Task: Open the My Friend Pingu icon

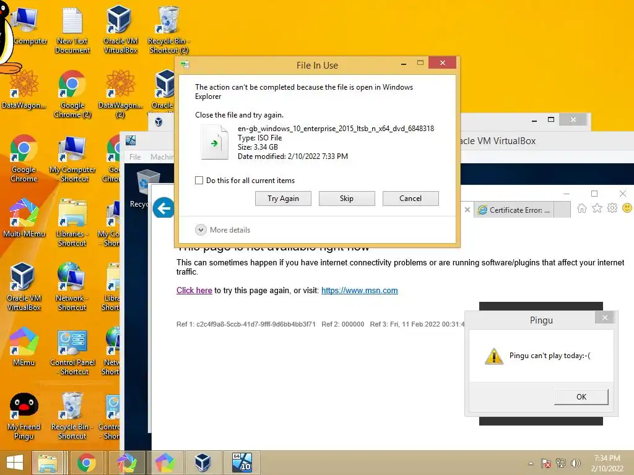Action: tap(24, 416)
